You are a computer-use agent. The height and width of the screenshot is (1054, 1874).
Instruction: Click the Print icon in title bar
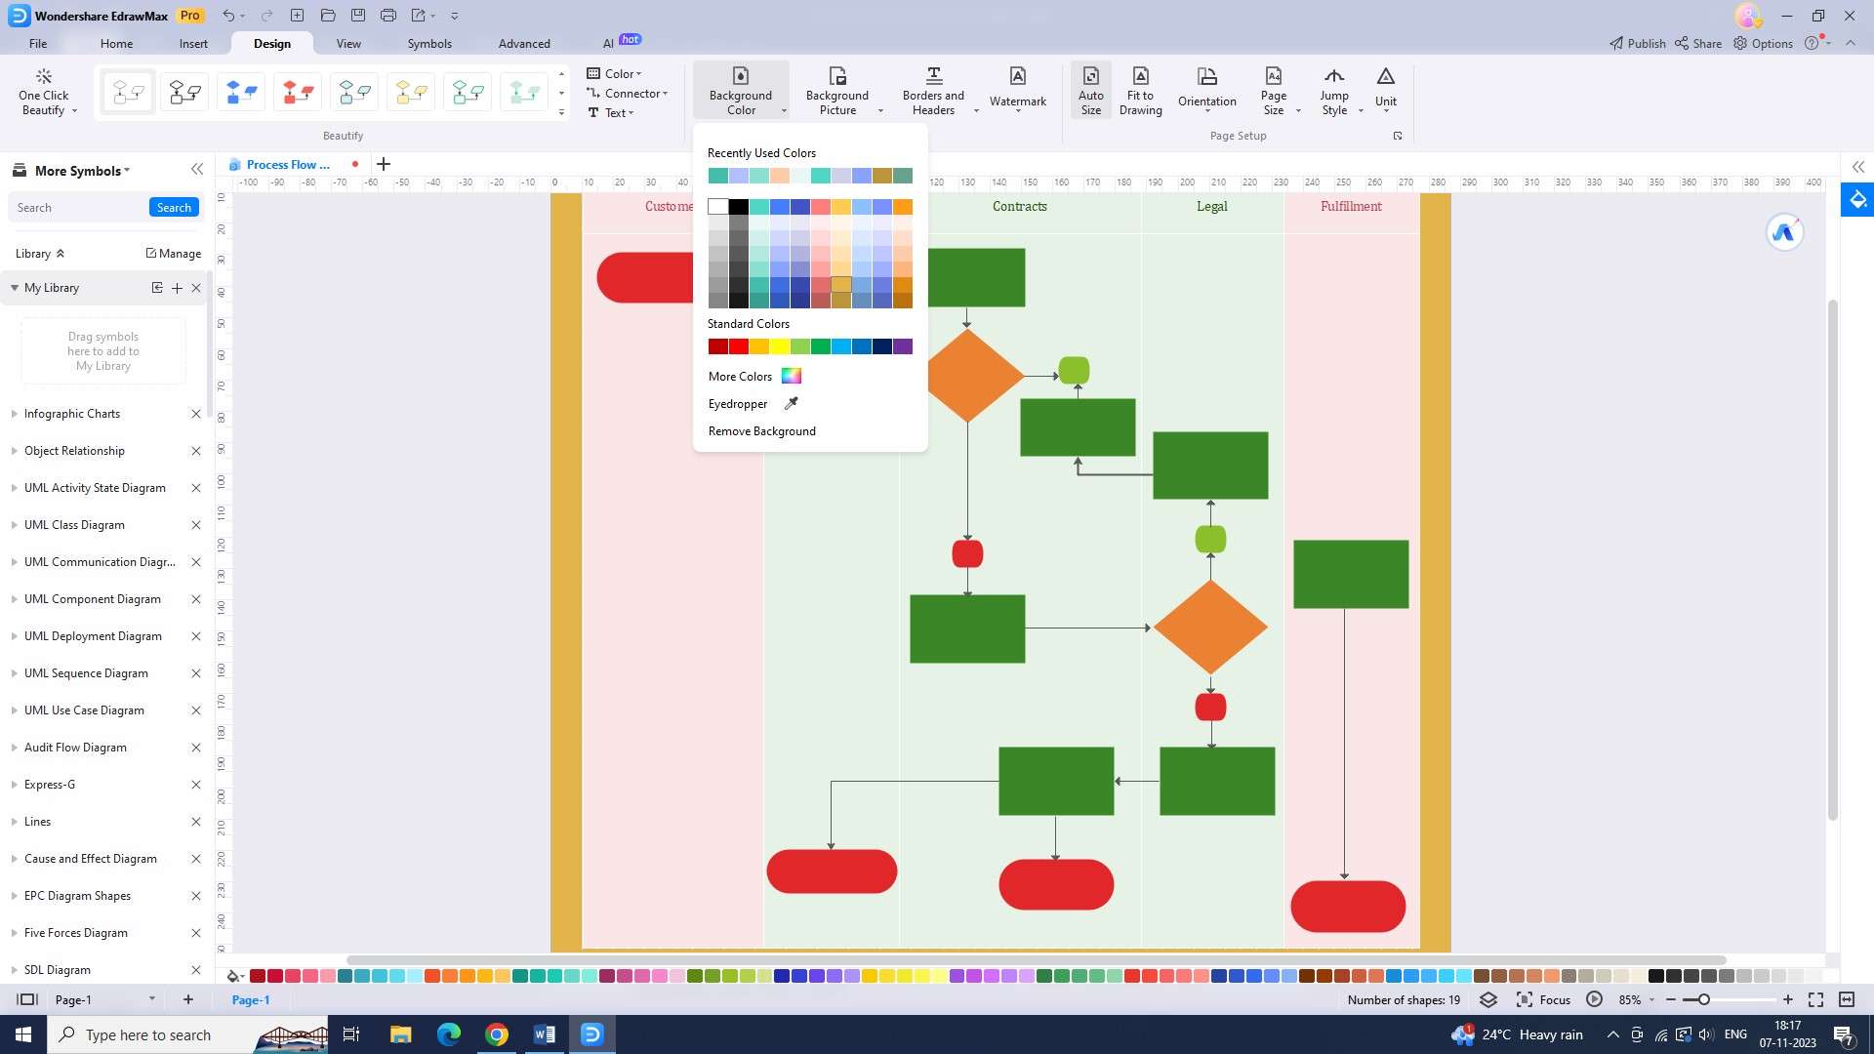pyautogui.click(x=388, y=16)
